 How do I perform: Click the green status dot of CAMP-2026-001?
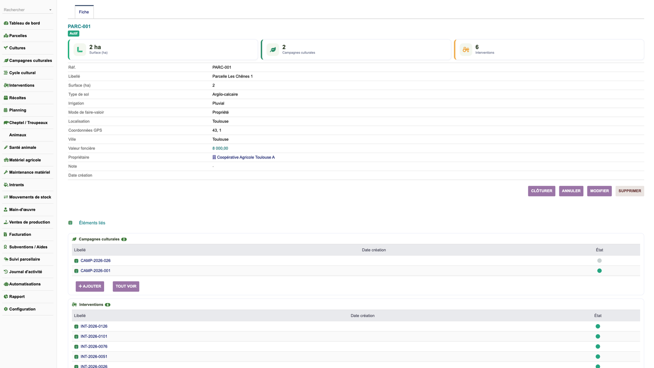(600, 271)
